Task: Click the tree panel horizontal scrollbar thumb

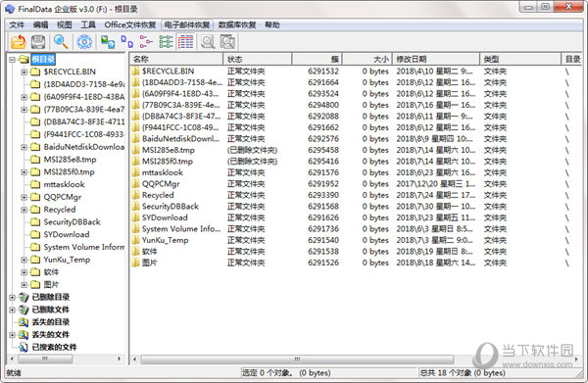Action: (45, 359)
